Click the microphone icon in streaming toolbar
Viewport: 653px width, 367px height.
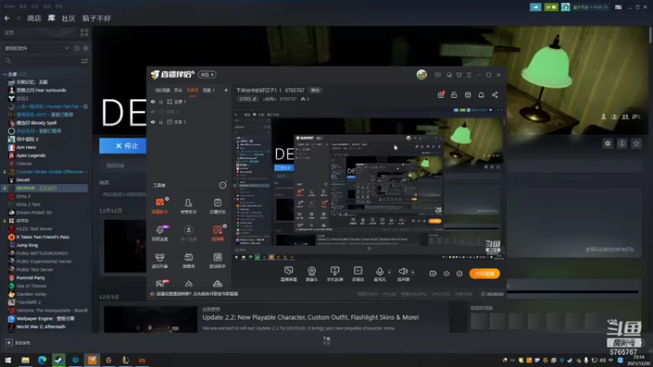[380, 272]
